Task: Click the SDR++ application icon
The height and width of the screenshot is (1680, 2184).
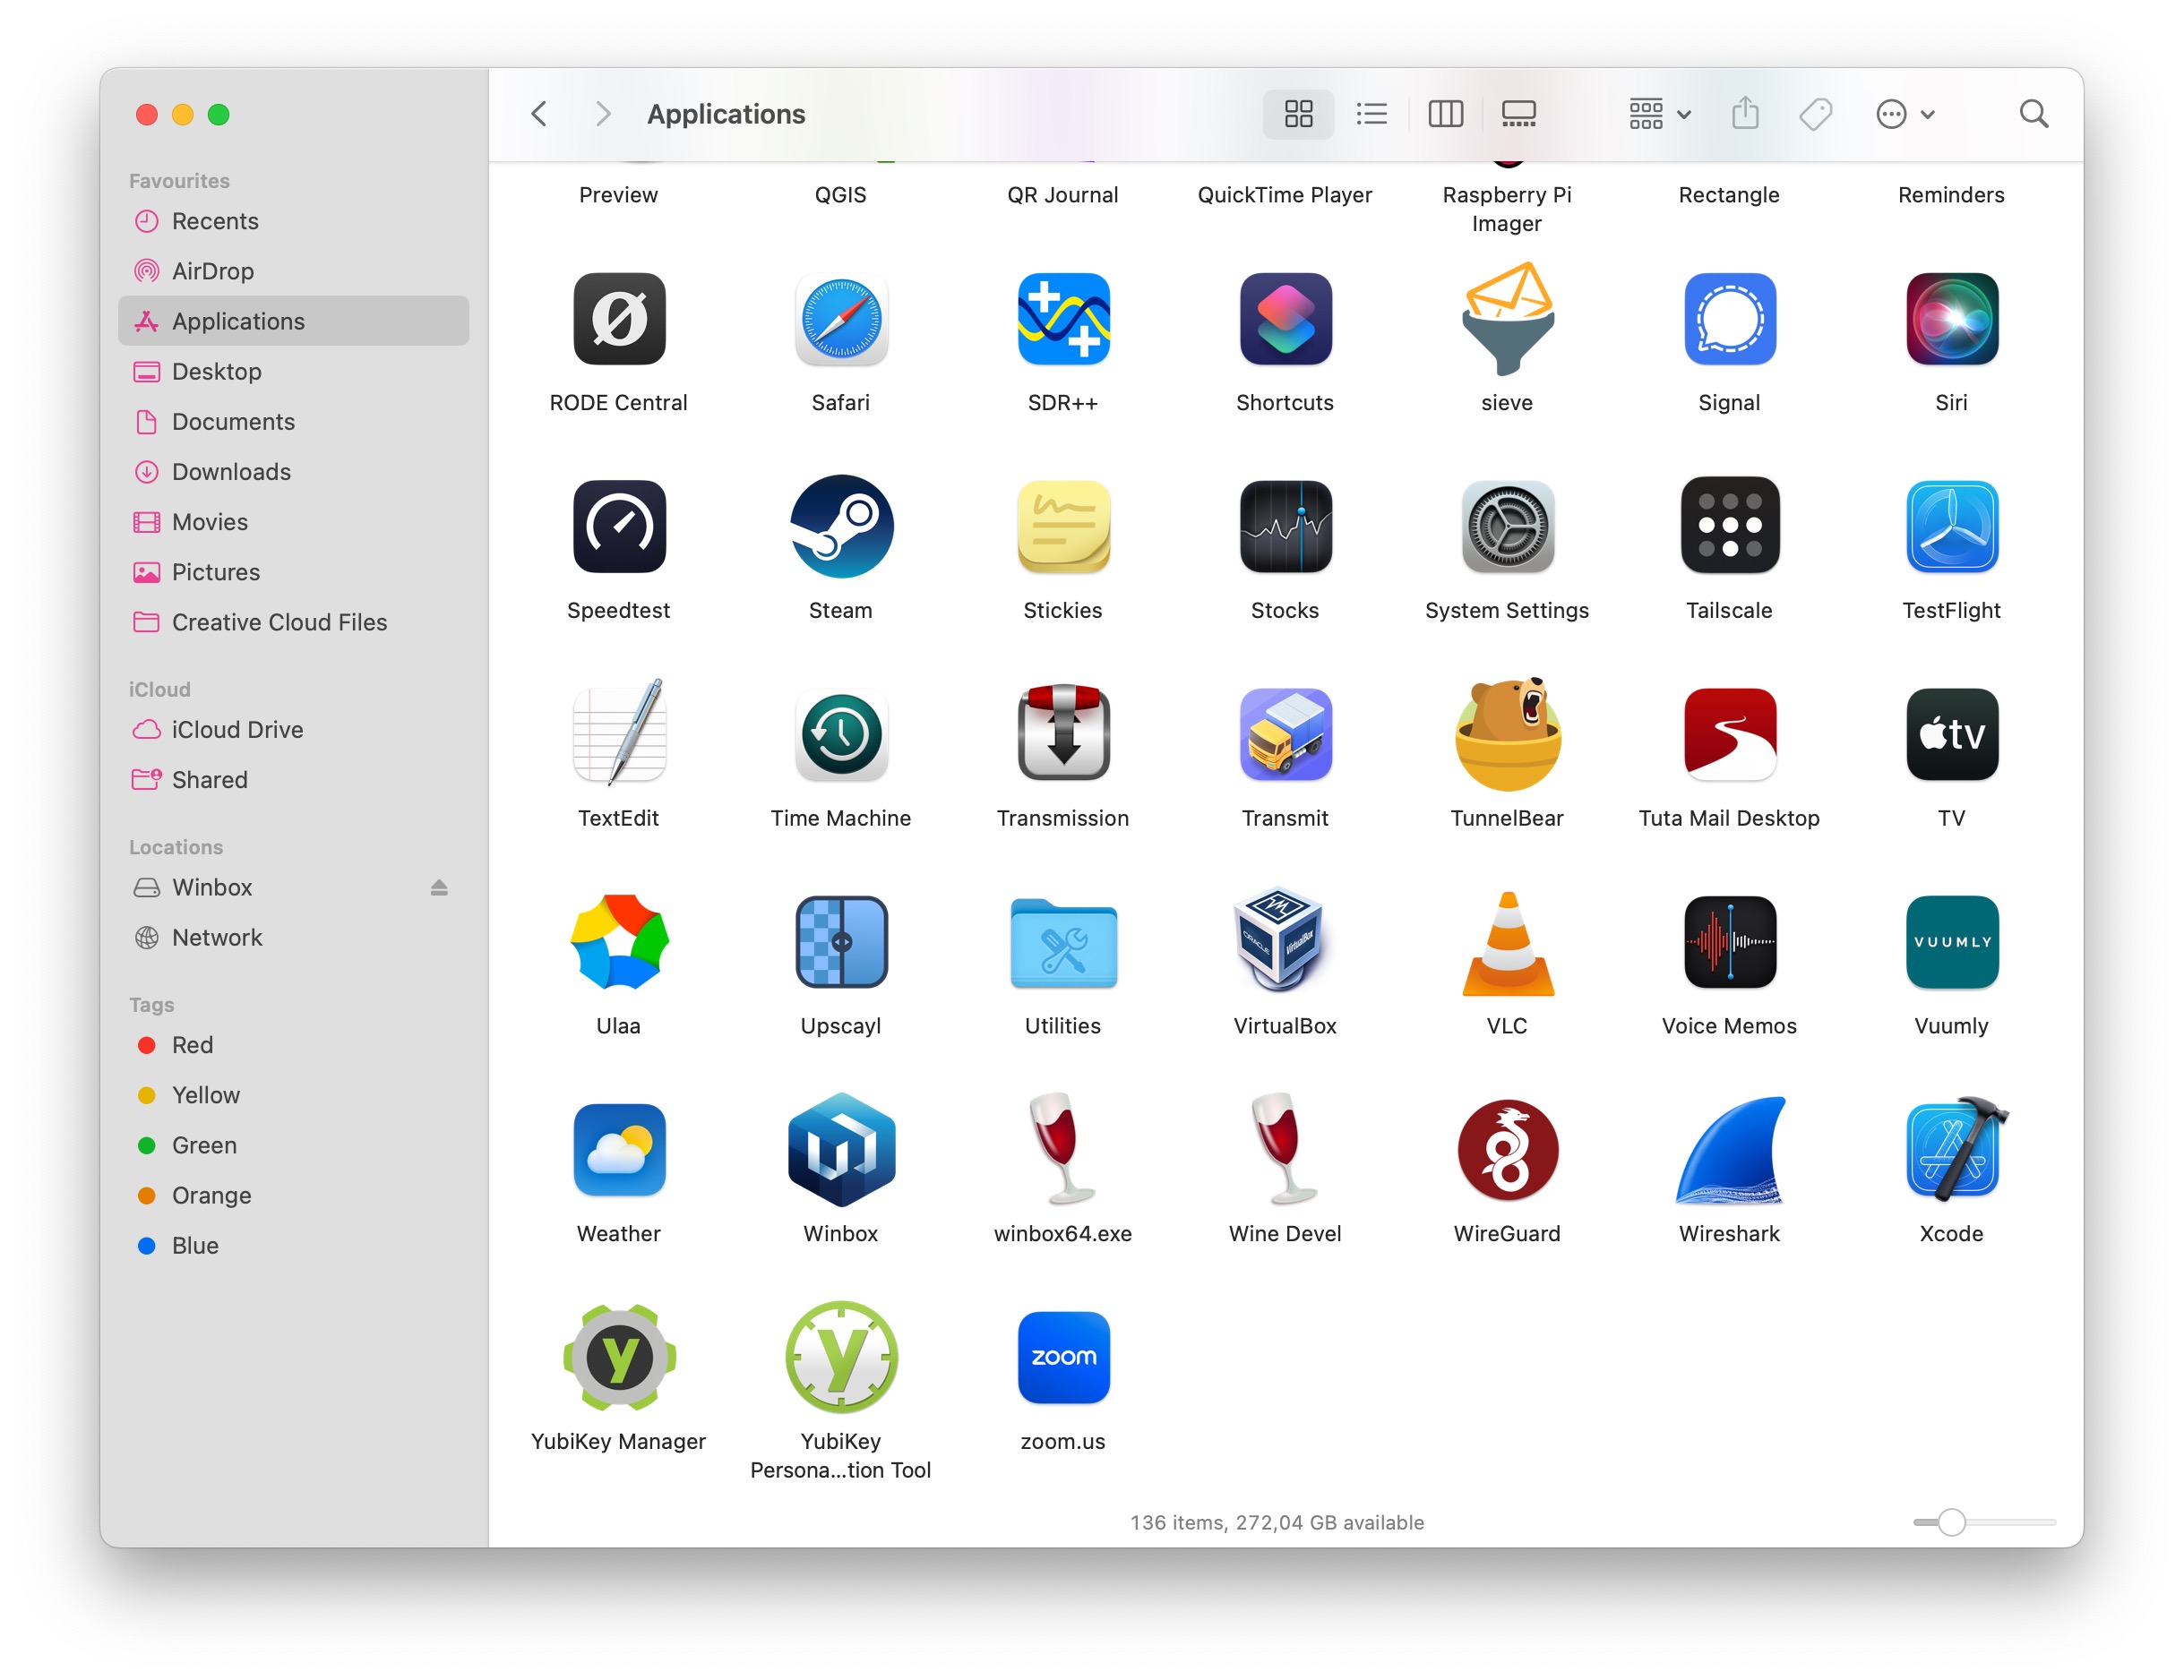Action: point(1063,320)
